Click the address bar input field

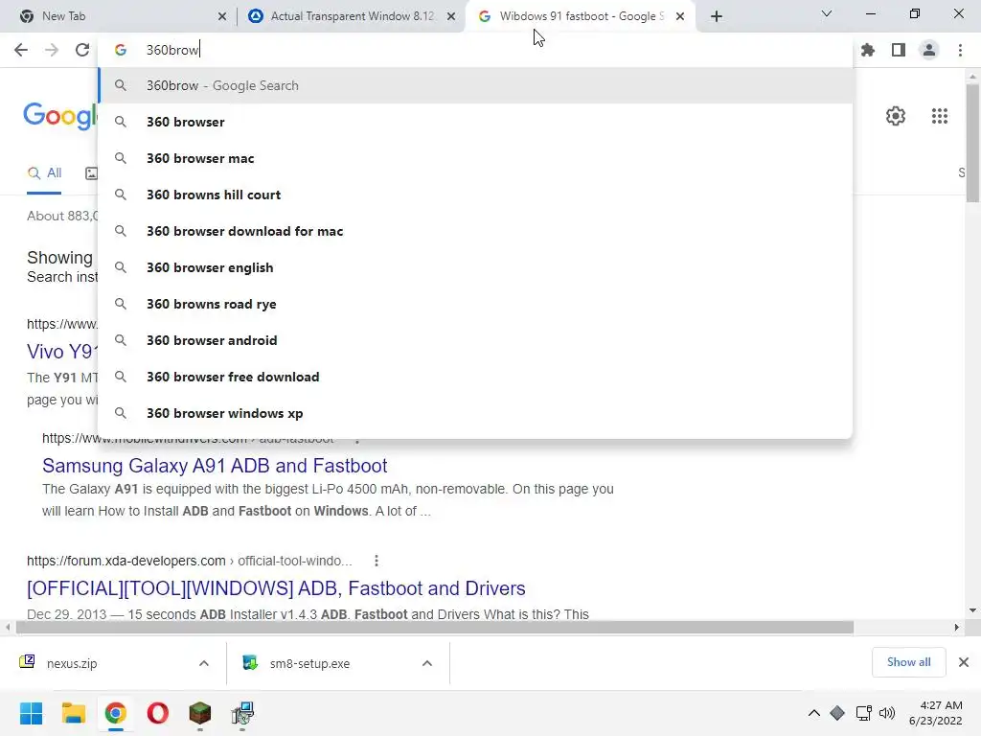(x=475, y=50)
